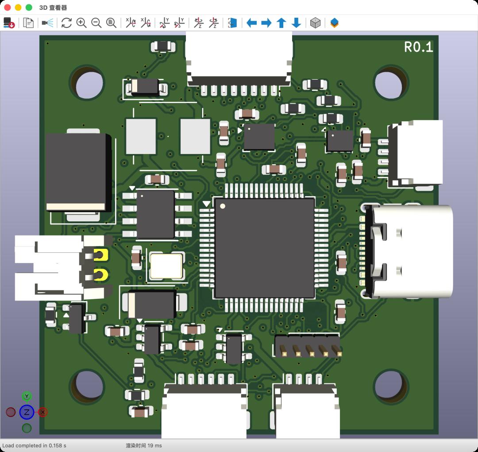Select the green Y axis gizmo circle

tap(27, 396)
